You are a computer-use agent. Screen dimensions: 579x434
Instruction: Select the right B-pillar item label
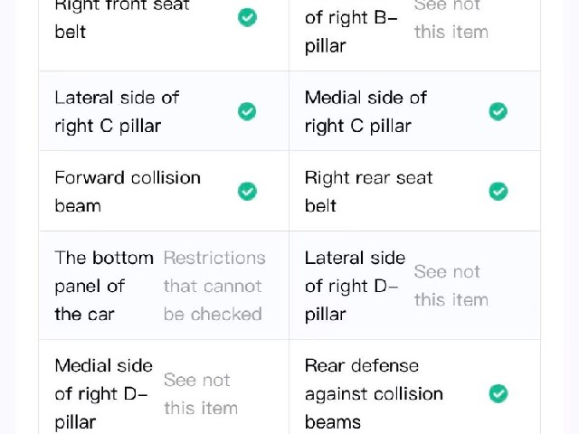351,28
